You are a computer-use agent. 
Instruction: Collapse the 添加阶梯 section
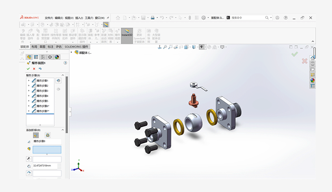pos(63,130)
